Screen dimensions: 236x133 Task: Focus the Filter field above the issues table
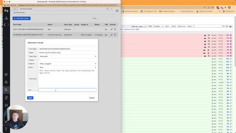click(105, 18)
